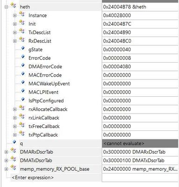Expand the RxDescList member
179x187 pixels.
[14, 41]
